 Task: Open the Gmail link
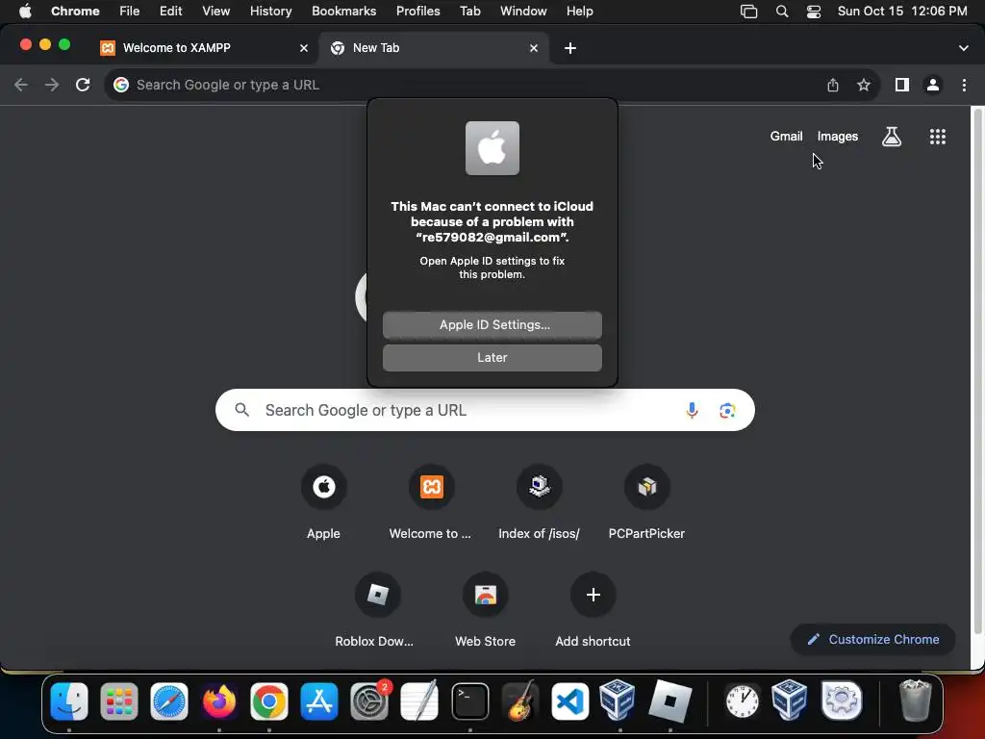coord(787,137)
